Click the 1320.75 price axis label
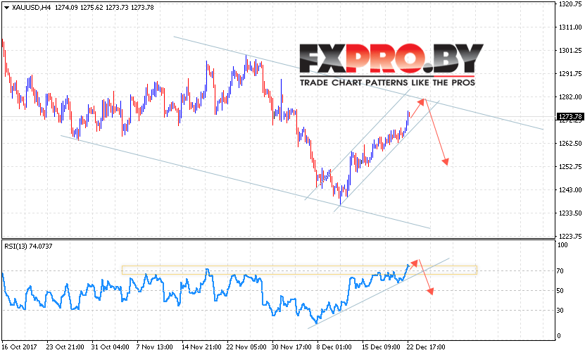The image size is (585, 355). tap(570, 4)
